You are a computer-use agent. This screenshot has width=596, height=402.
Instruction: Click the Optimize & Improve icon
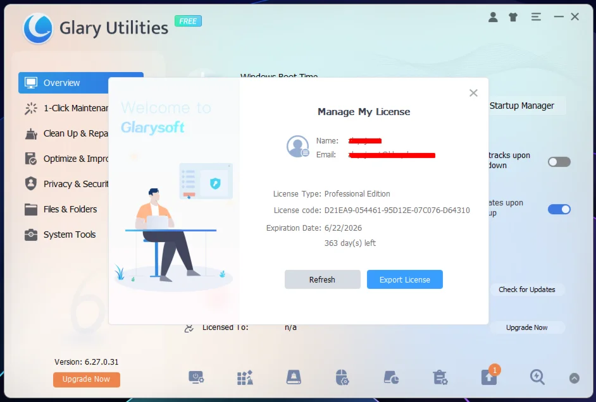[x=31, y=159]
